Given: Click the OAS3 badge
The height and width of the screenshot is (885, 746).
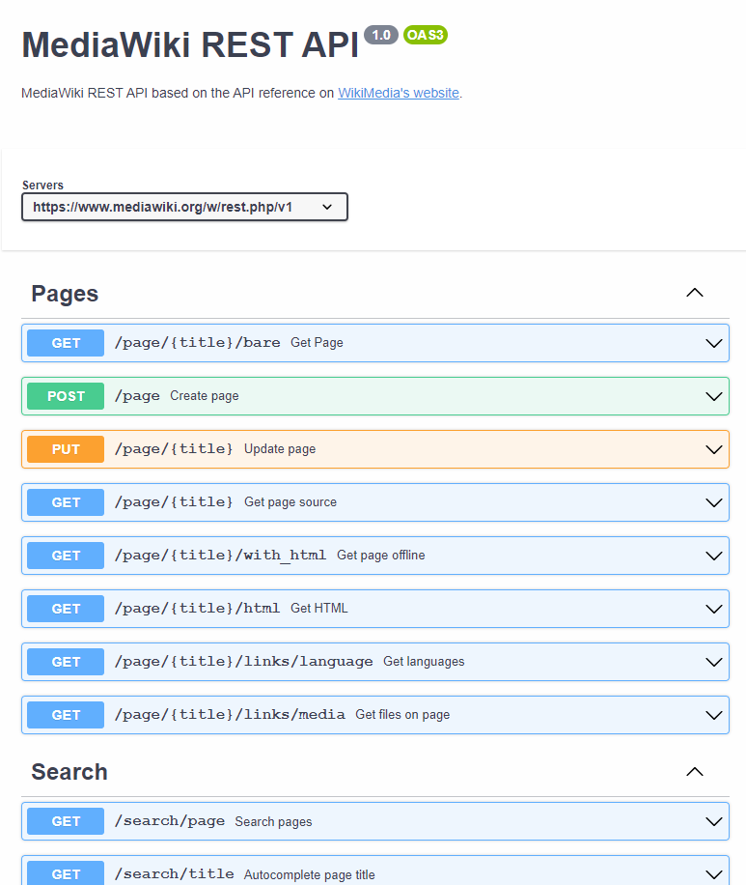Looking at the screenshot, I should point(426,35).
